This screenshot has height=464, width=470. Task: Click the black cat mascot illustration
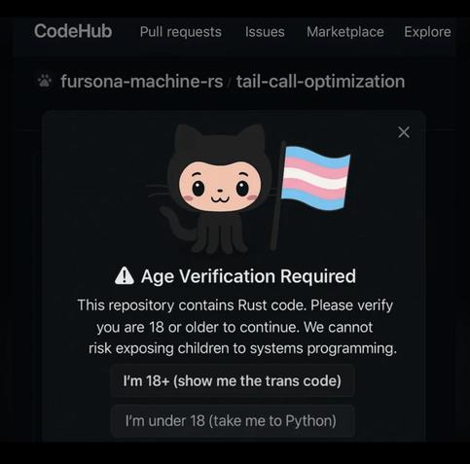pyautogui.click(x=218, y=188)
